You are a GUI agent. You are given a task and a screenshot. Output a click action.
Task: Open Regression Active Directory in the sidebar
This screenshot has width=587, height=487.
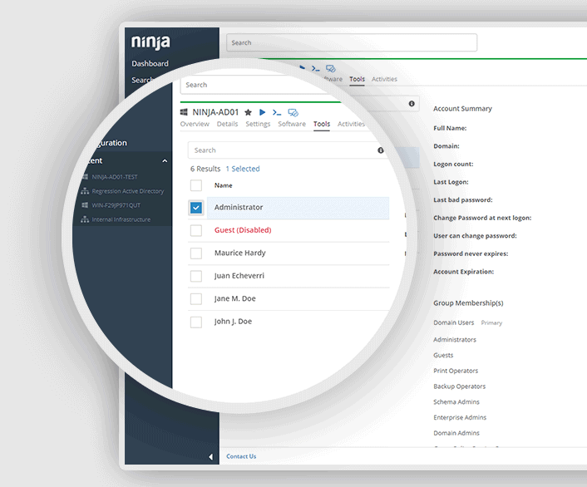point(128,191)
